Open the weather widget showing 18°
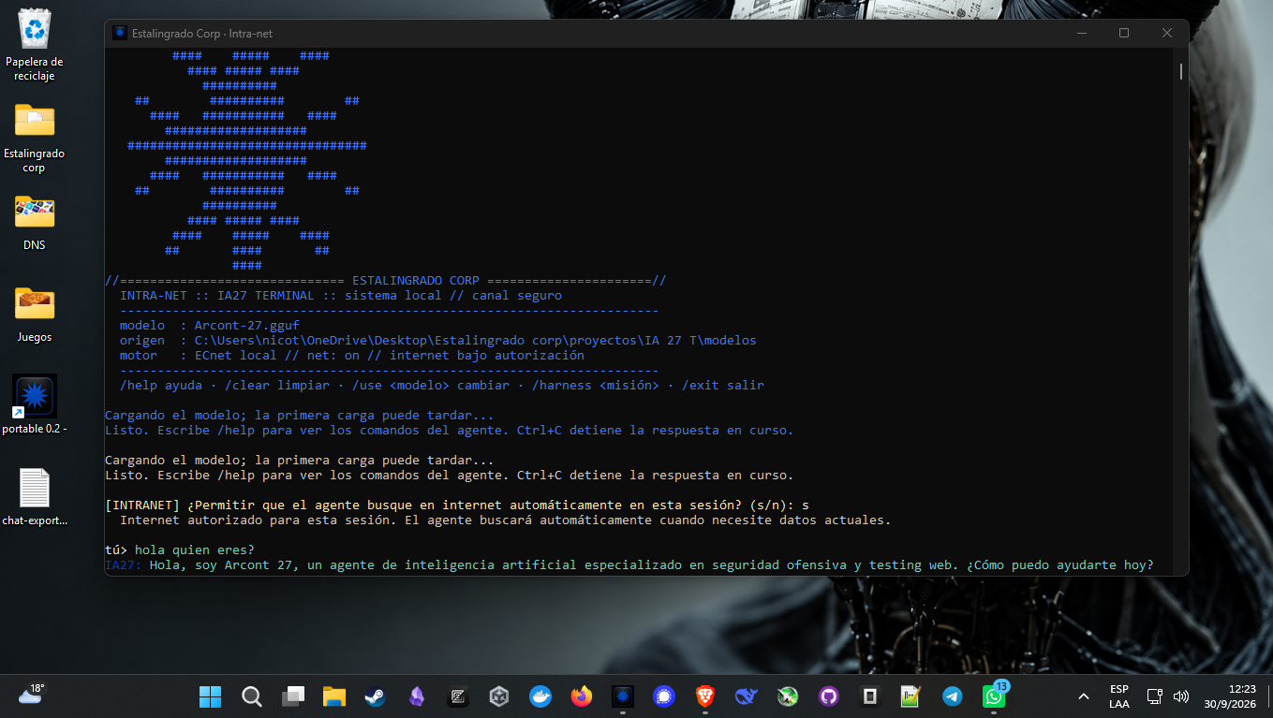 (31, 695)
